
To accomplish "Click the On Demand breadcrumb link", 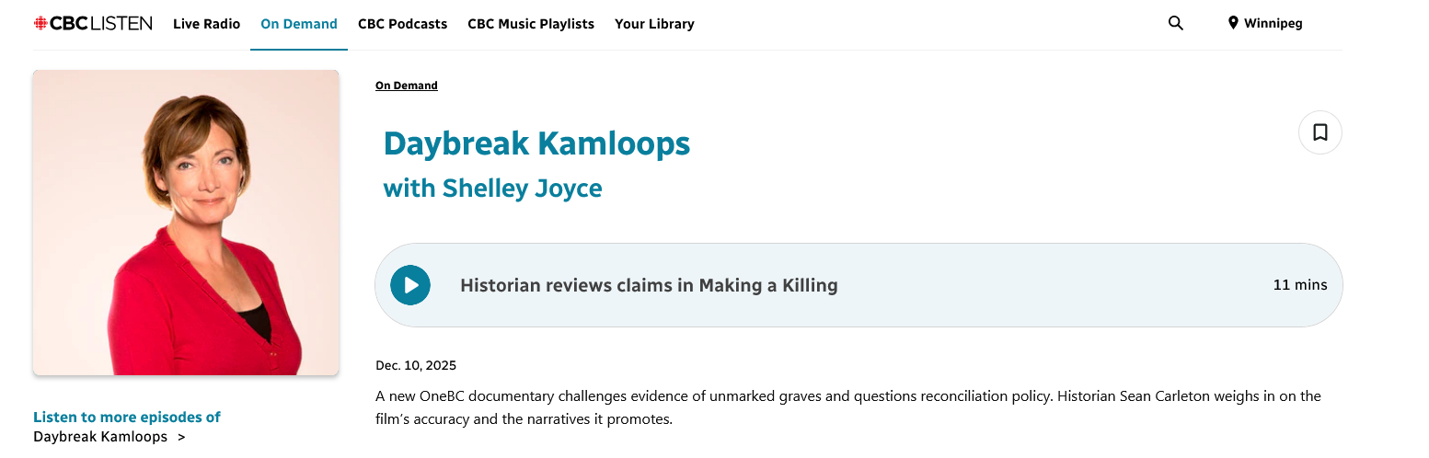I will pyautogui.click(x=406, y=86).
